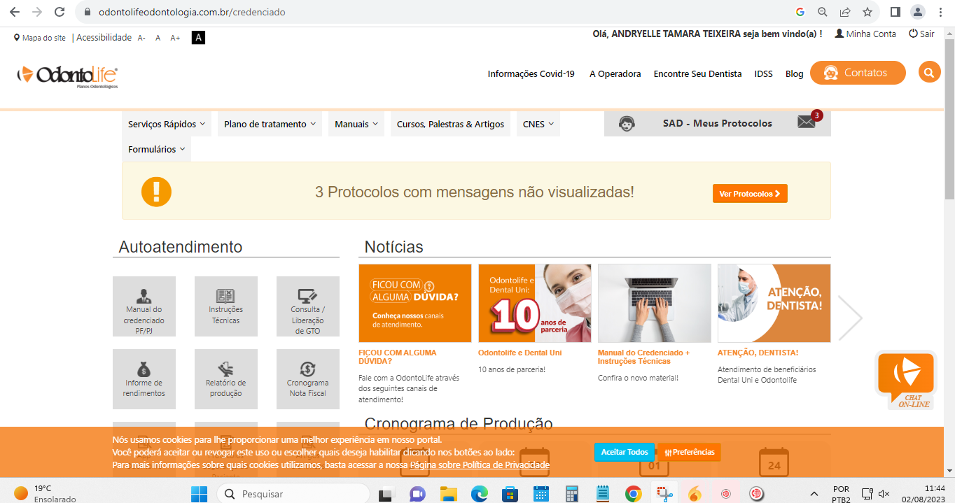Open ATENÇÃO, DENTISTA! news headline

[x=758, y=353]
